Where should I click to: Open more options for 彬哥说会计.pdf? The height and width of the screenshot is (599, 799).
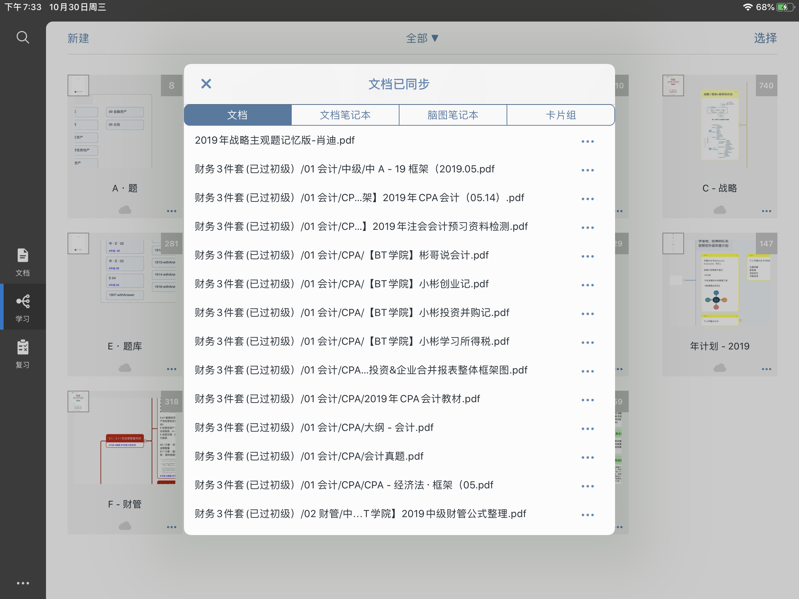coord(587,256)
